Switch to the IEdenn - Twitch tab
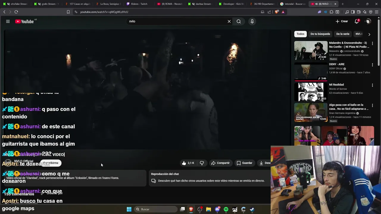The height and width of the screenshot is (214, 381). [x=140, y=4]
